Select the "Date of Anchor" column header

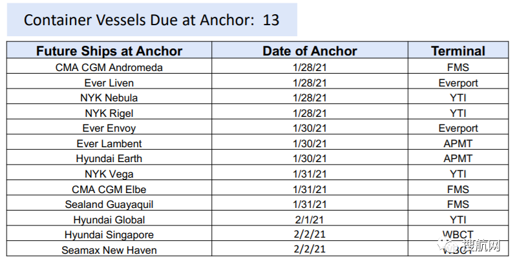[310, 51]
